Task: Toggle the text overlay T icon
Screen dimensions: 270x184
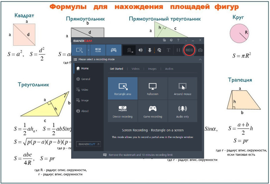Action: click(168, 50)
